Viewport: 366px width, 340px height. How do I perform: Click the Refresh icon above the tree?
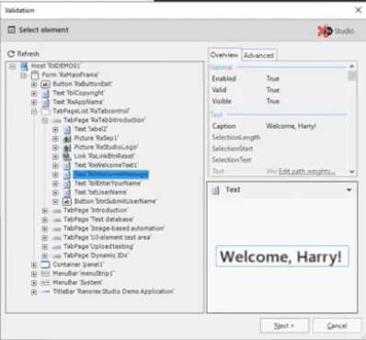[11, 53]
